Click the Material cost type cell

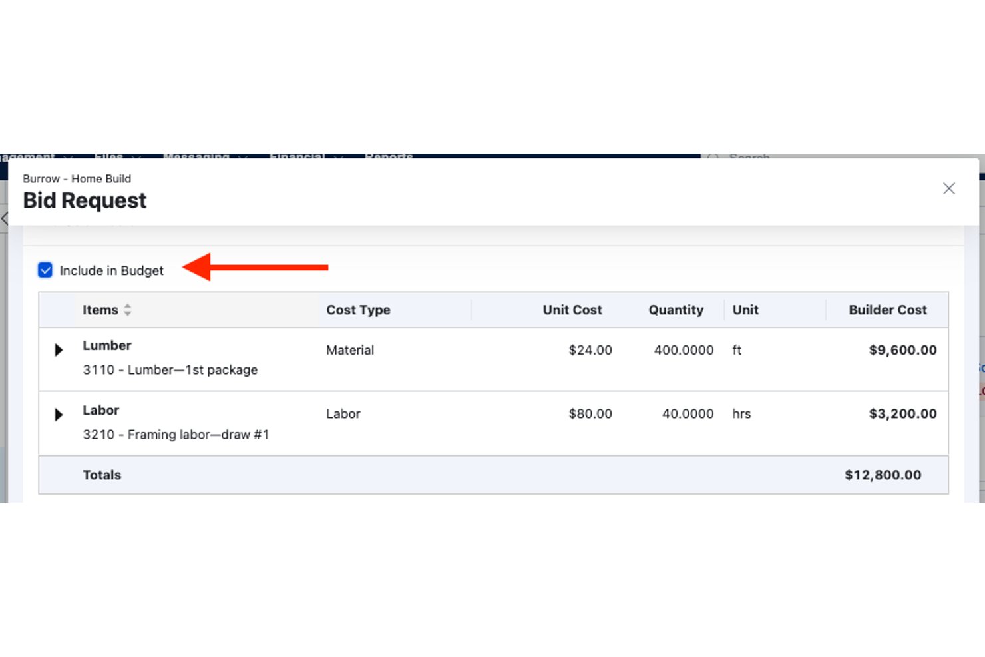coord(350,350)
